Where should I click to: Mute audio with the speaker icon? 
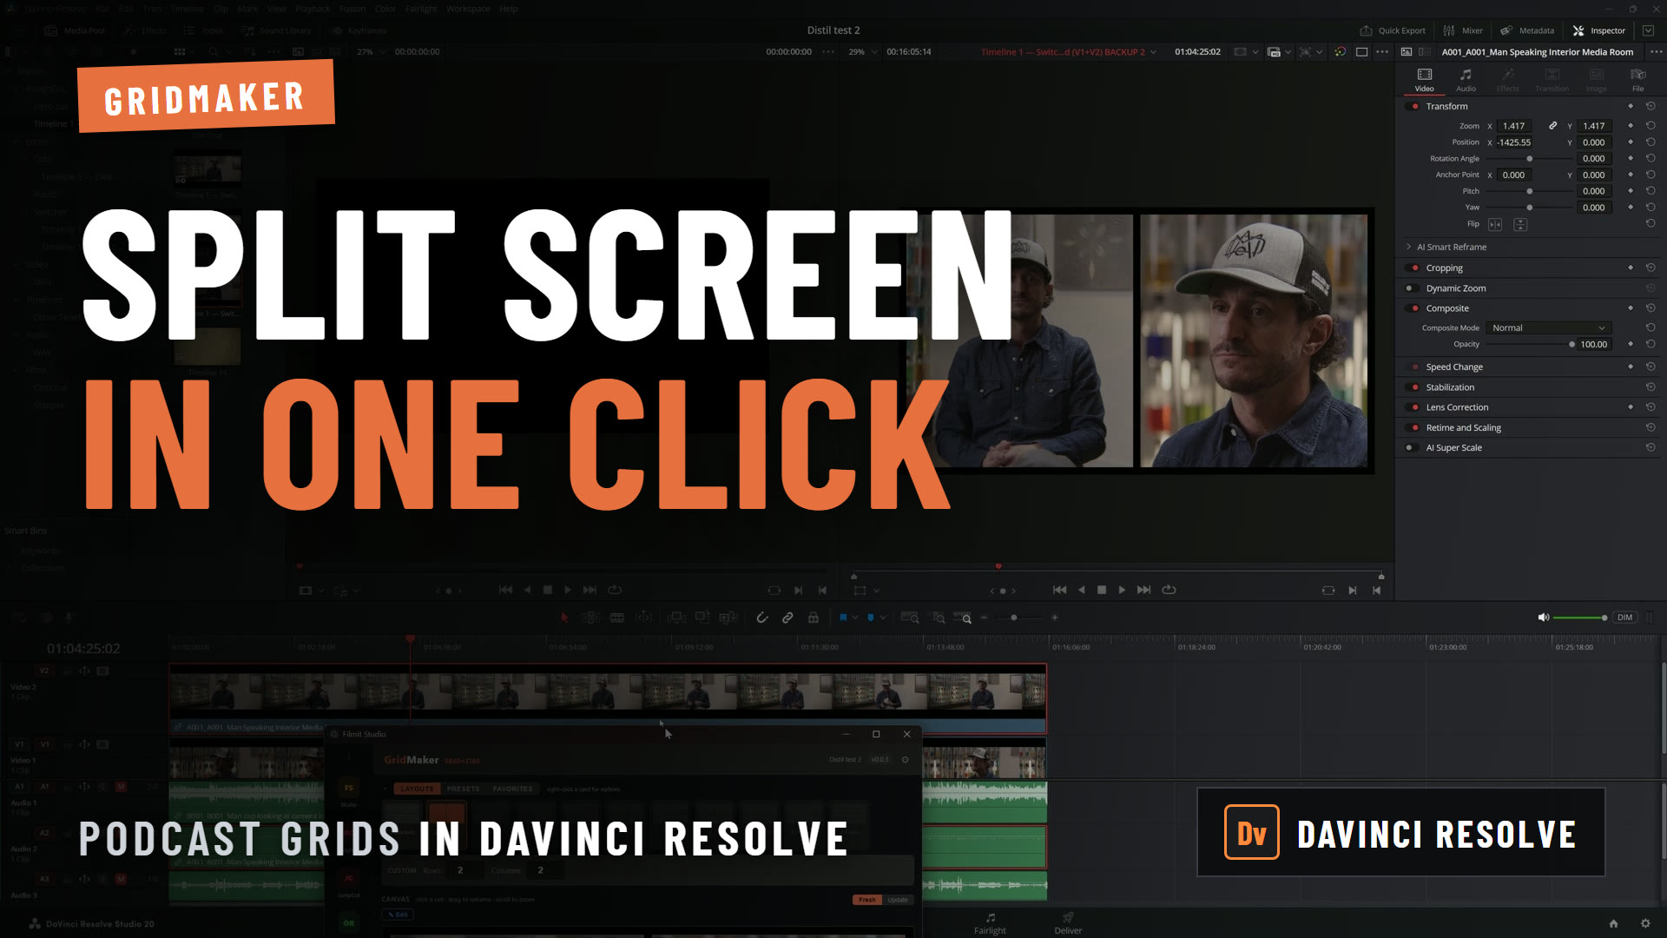(x=1543, y=618)
